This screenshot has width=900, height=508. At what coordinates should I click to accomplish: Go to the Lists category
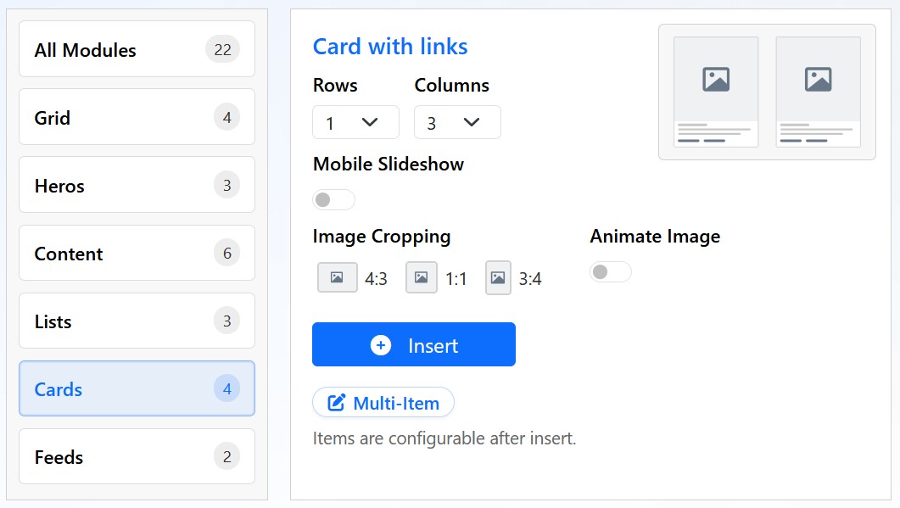pos(137,321)
